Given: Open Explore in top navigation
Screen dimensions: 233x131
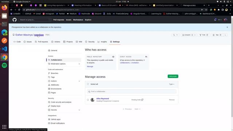Looking at the screenshot, I should pyautogui.click(x=88, y=20).
